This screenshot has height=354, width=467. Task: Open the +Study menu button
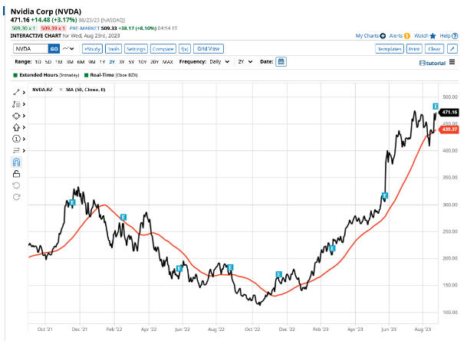pyautogui.click(x=92, y=49)
